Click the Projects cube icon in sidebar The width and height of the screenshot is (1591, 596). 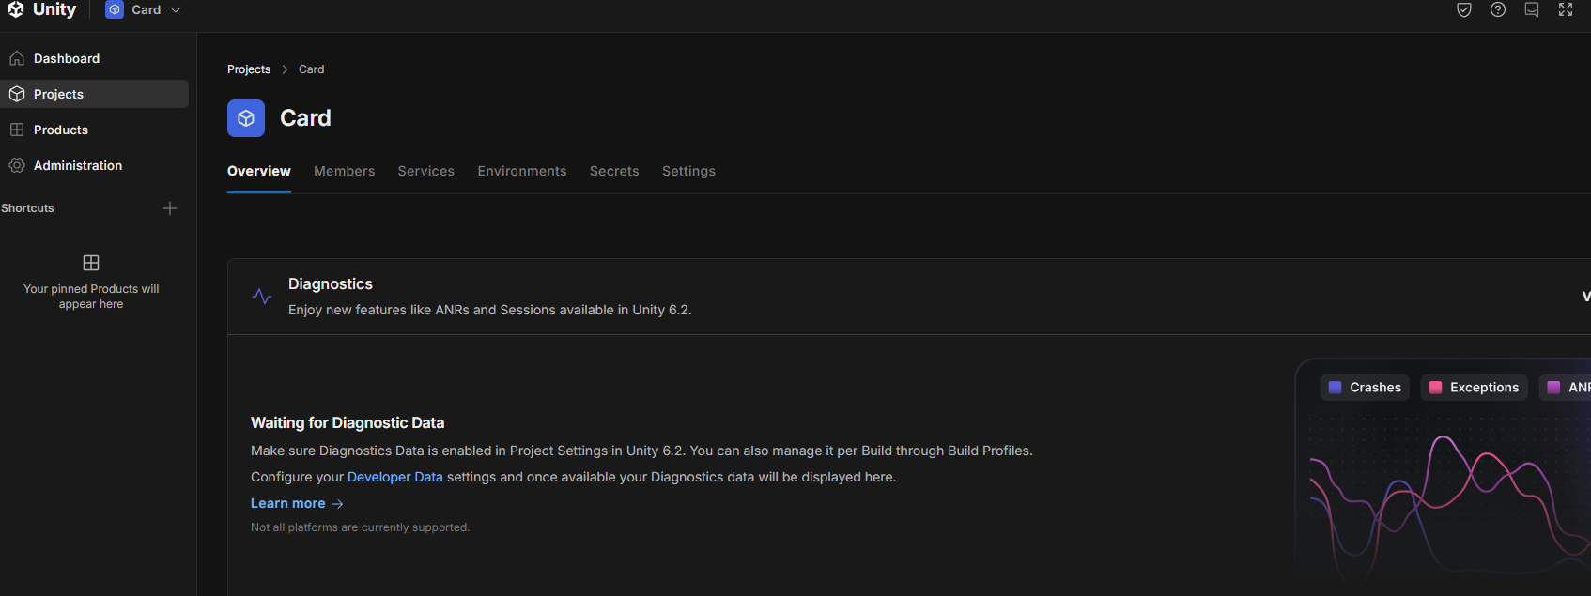tap(17, 94)
